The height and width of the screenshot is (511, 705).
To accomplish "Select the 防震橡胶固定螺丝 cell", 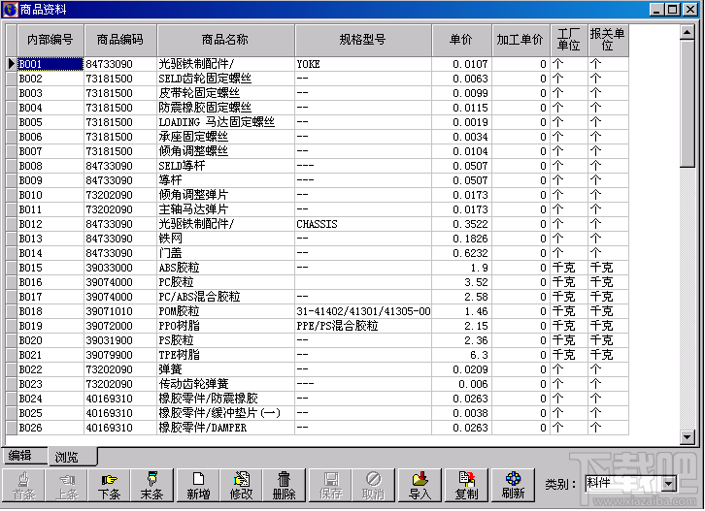I will (x=225, y=108).
